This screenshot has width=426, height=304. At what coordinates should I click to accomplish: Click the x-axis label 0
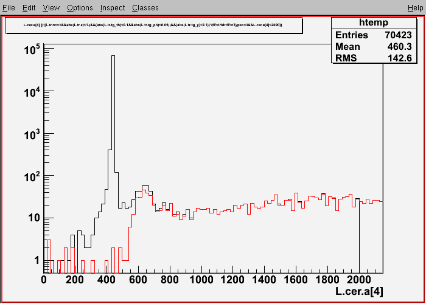coord(44,280)
